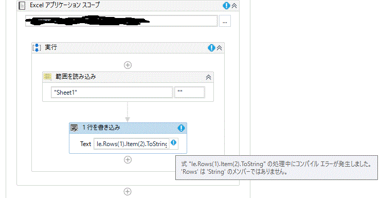This screenshot has width=381, height=198.
Task: Click the Text label in write line
Action: click(85, 144)
